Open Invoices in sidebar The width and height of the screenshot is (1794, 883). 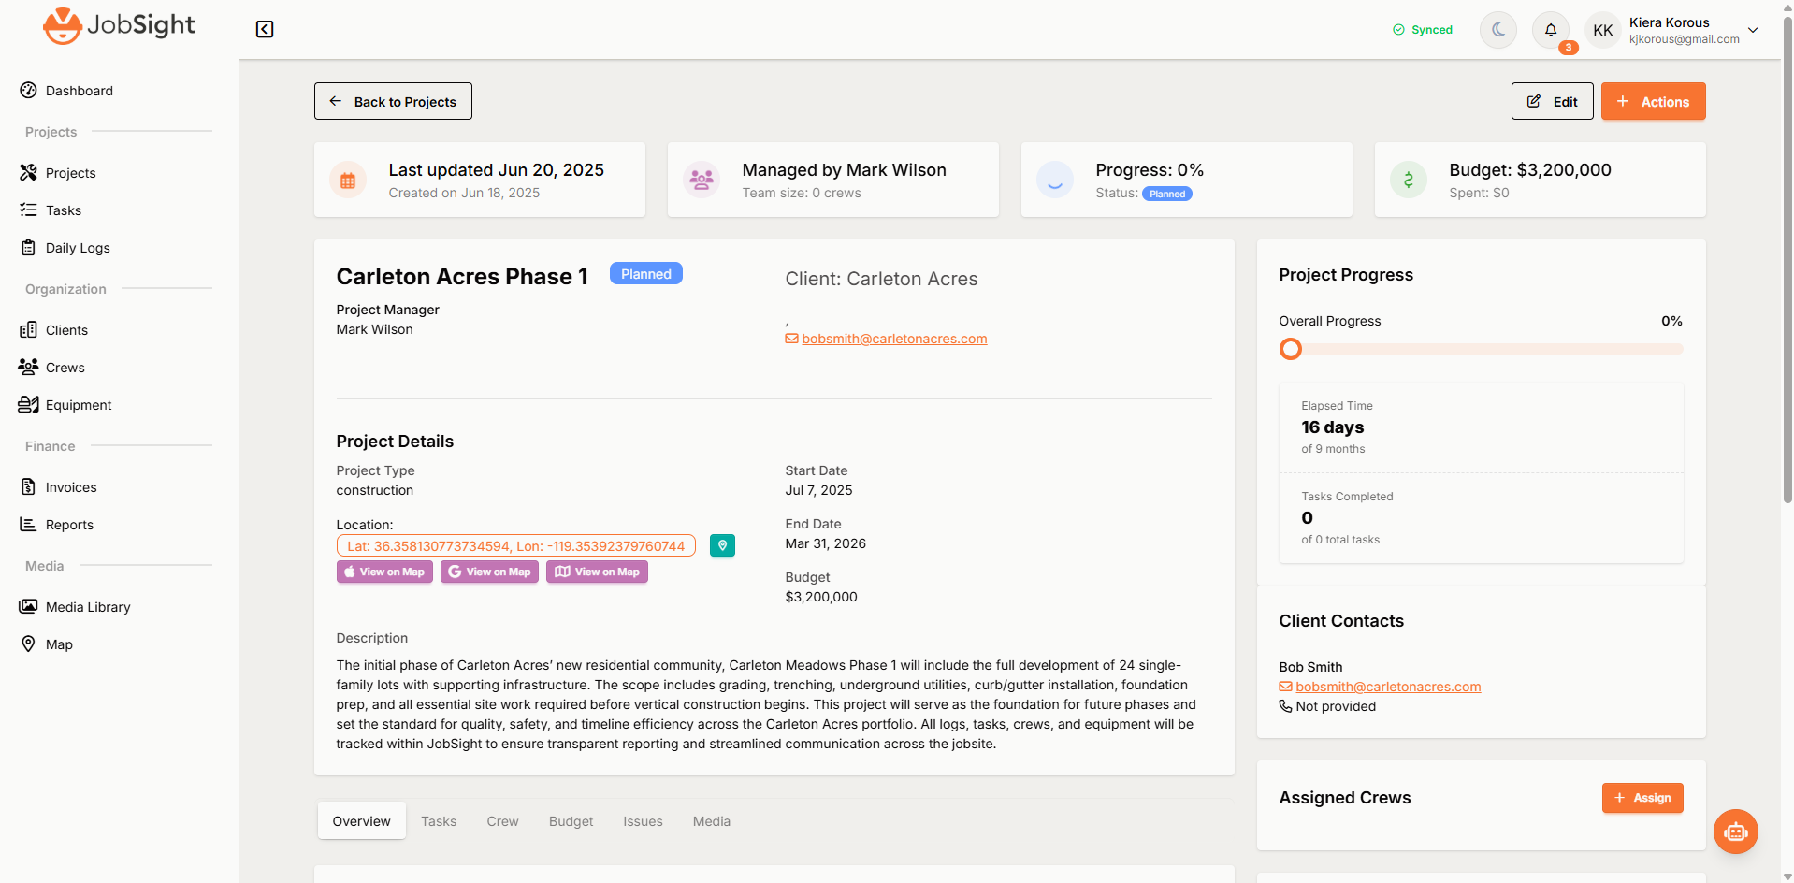(58, 487)
